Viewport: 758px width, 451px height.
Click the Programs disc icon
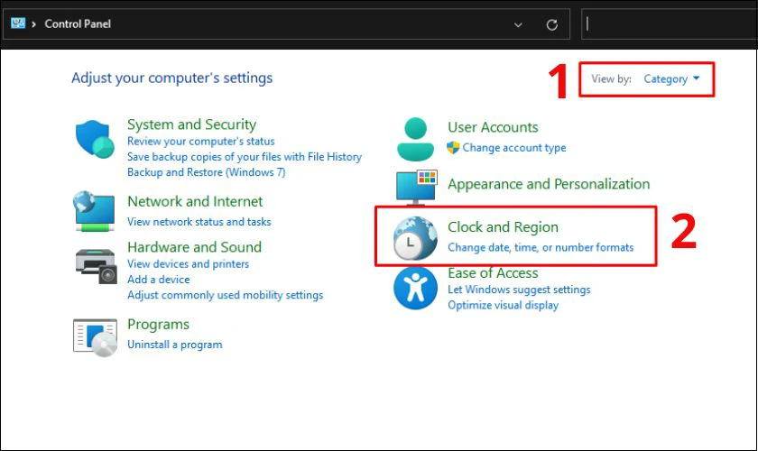pos(96,337)
